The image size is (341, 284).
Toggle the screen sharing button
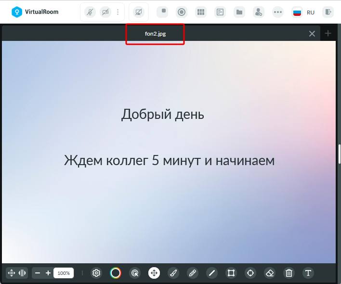(139, 12)
